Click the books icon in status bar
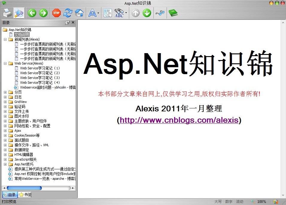This screenshot has height=205, width=286. click(x=276, y=201)
